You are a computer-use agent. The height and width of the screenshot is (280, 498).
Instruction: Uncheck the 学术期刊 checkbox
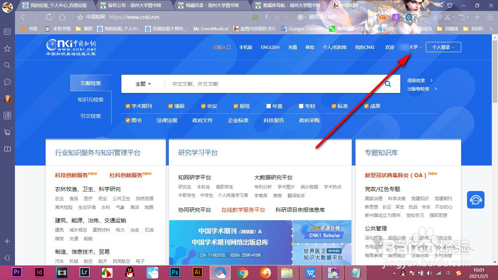128,106
